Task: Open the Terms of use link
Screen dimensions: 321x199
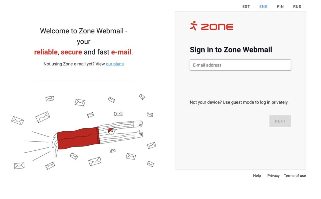Action: (295, 176)
